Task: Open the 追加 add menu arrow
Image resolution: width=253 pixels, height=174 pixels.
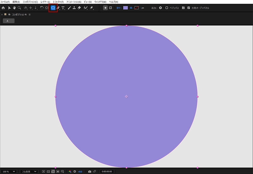Action: click(160, 8)
